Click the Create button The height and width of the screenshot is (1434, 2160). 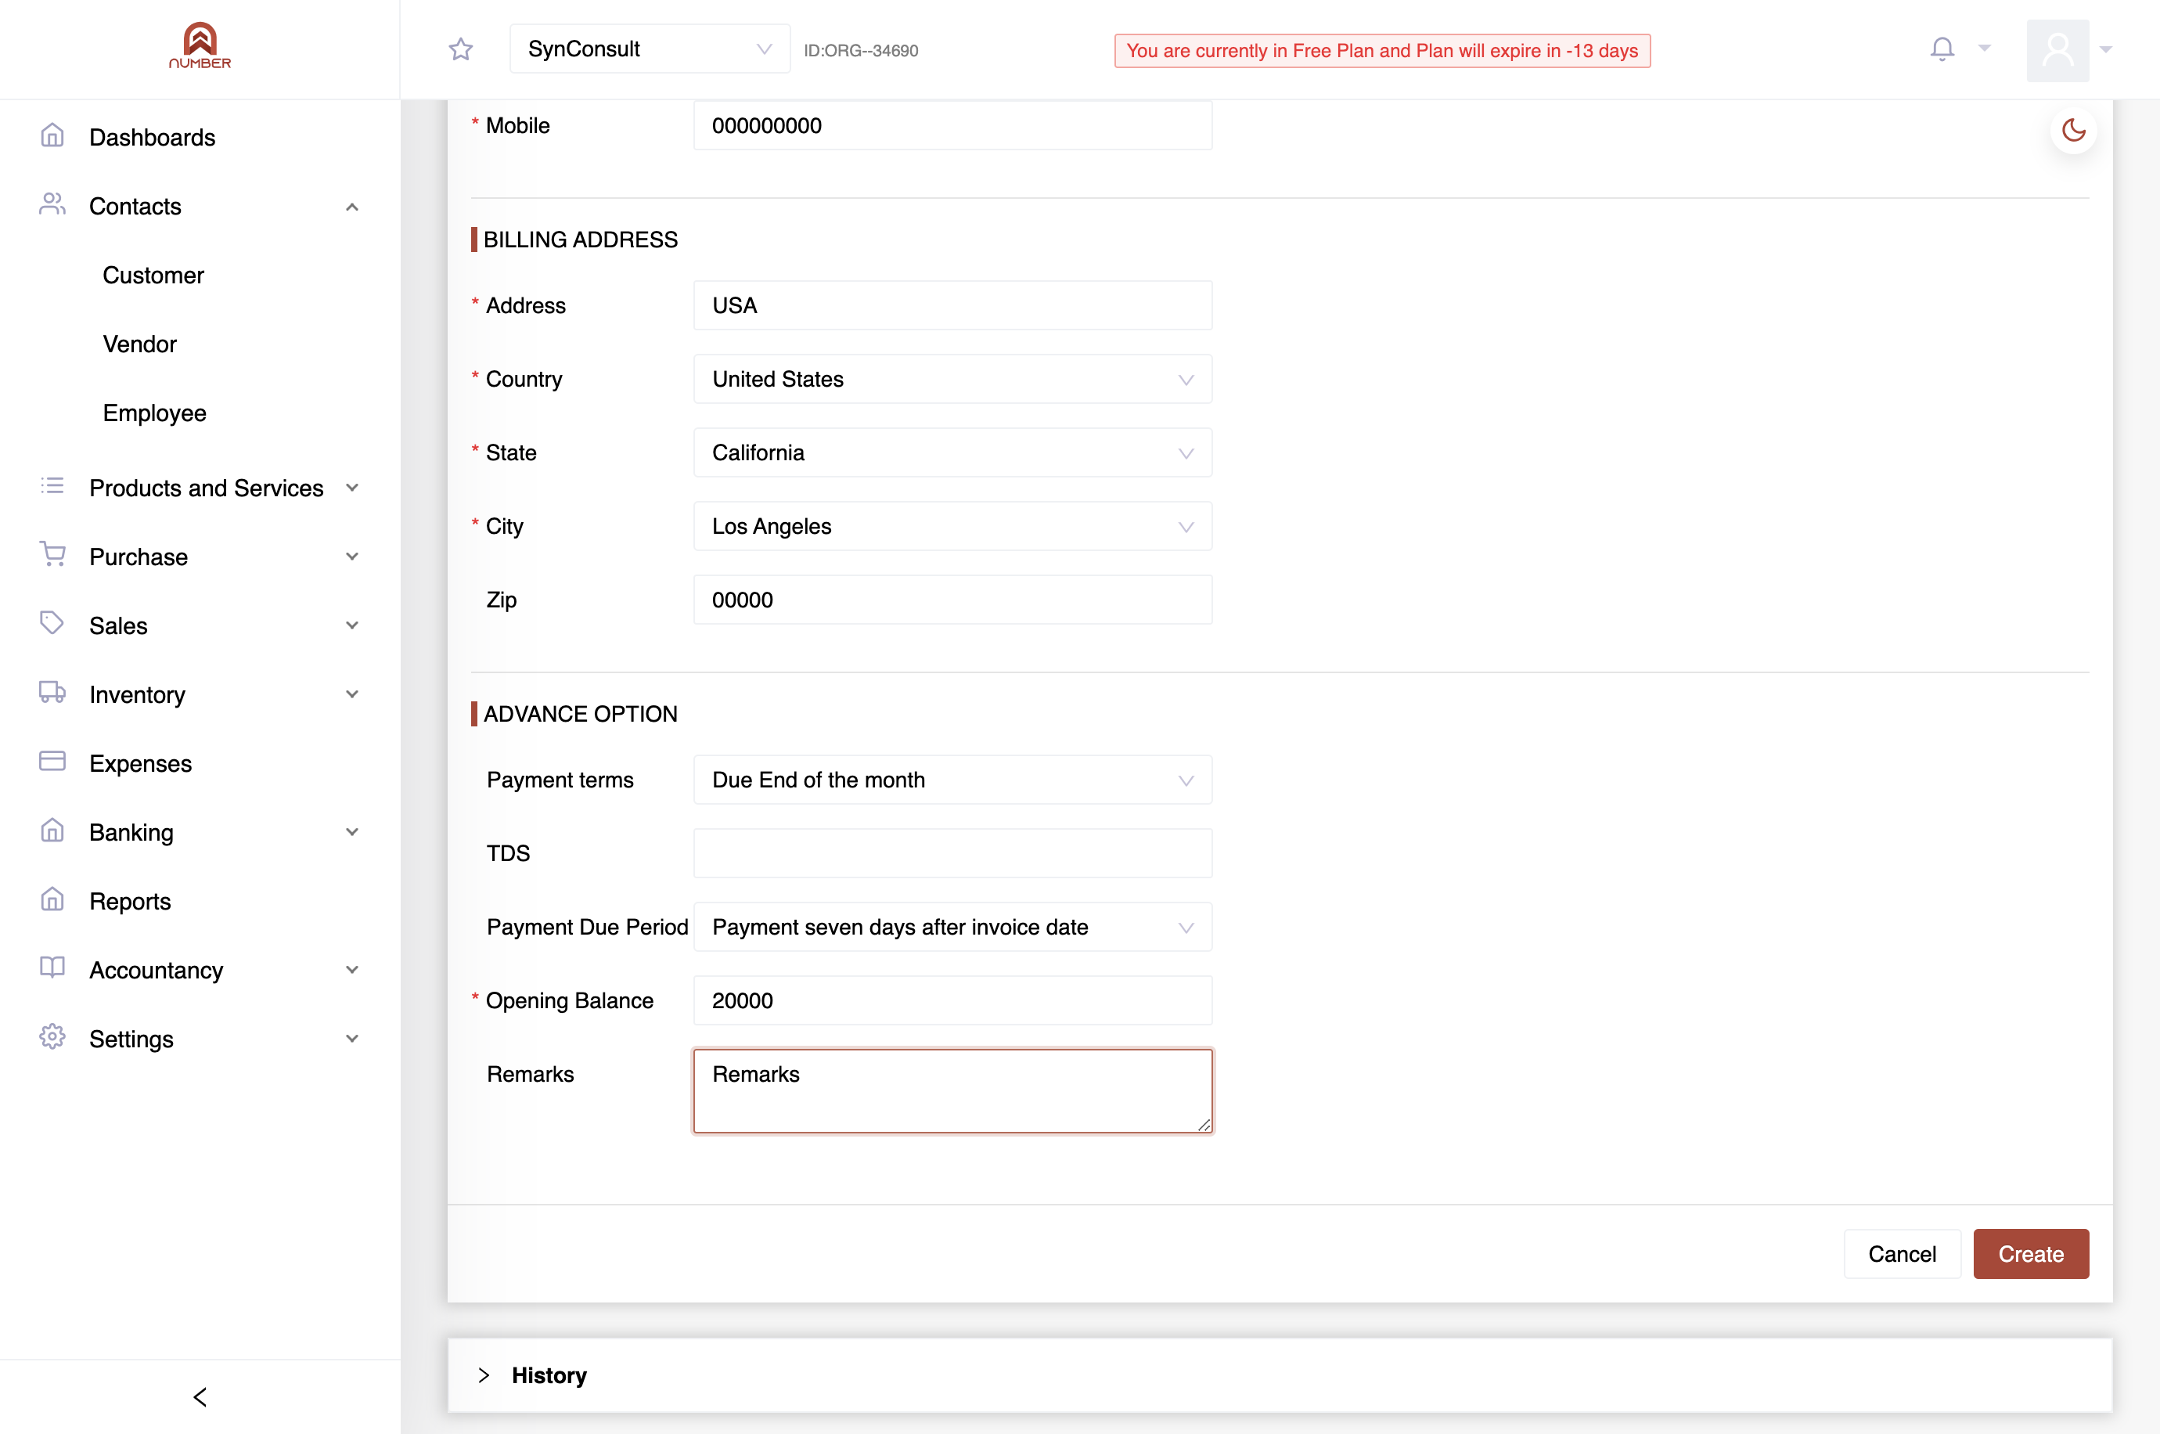coord(2030,1254)
